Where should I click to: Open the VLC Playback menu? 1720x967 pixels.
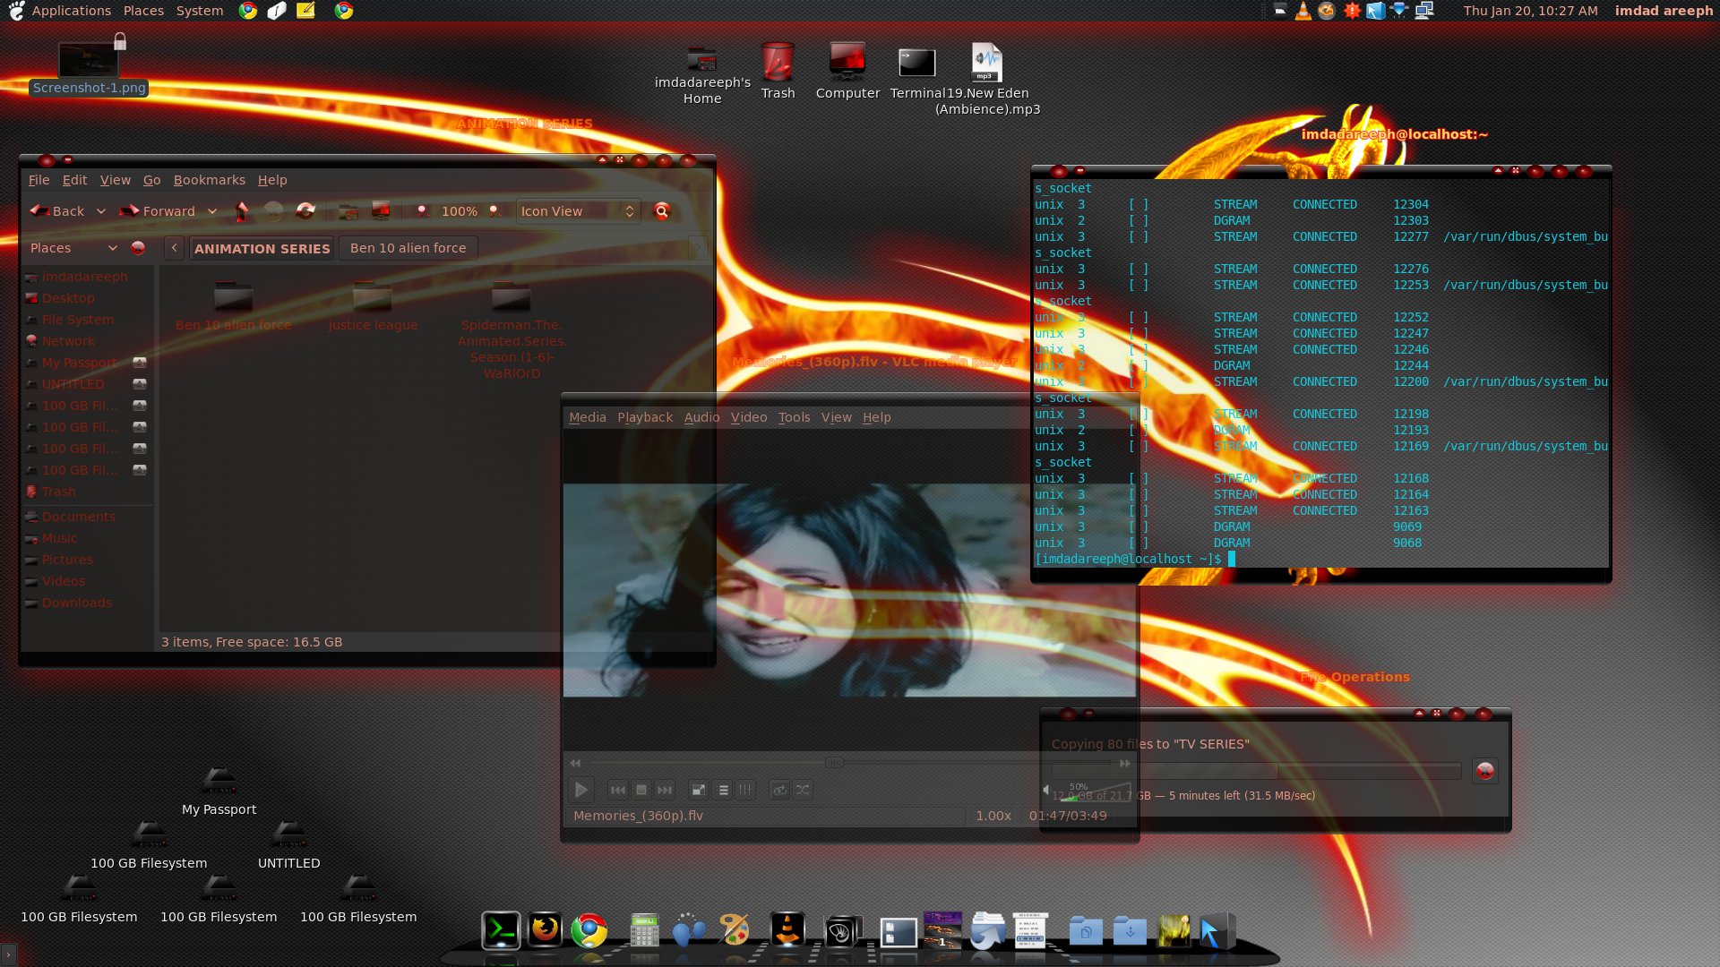coord(644,417)
